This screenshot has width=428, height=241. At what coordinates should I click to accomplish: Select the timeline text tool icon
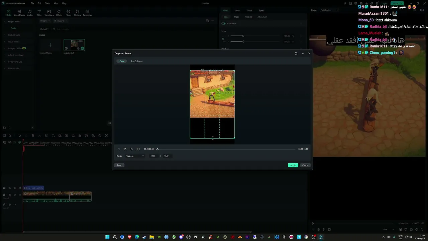point(53,136)
